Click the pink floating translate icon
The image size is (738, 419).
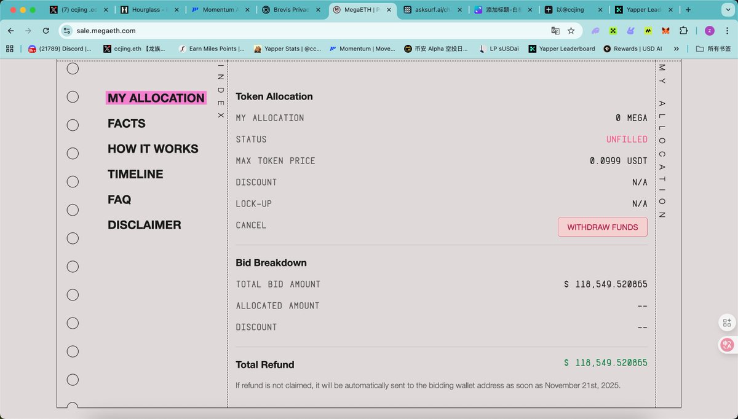click(x=728, y=345)
